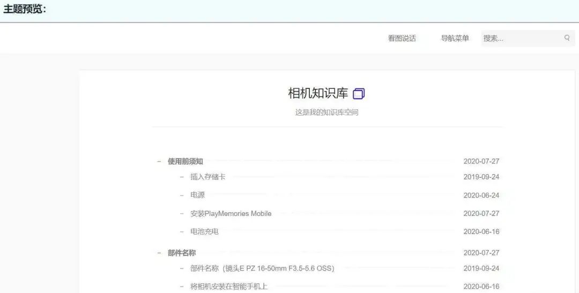Click the 2020-06-16 date beside 将相机安装在智能手机上
Viewport: 579px width, 293px height.
[x=481, y=287]
